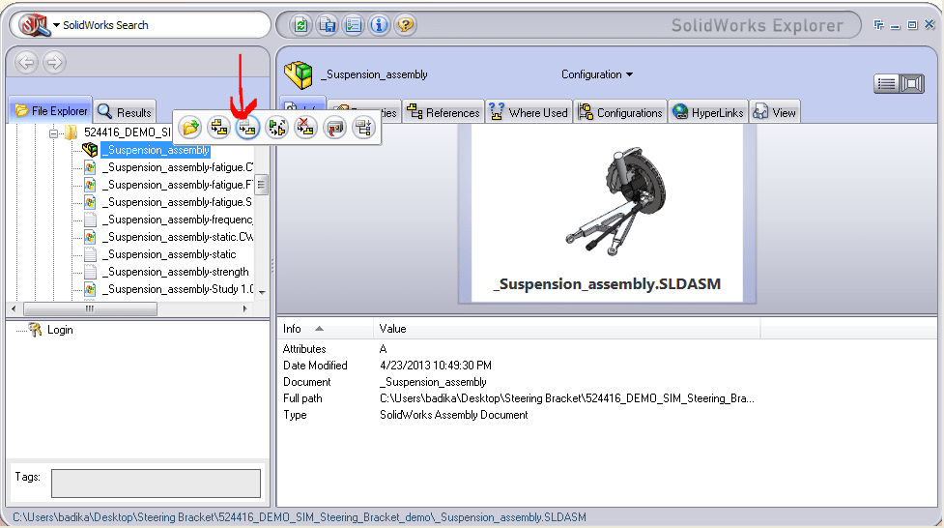
Task: Switch to the thumbnail view toggle button
Action: (912, 84)
